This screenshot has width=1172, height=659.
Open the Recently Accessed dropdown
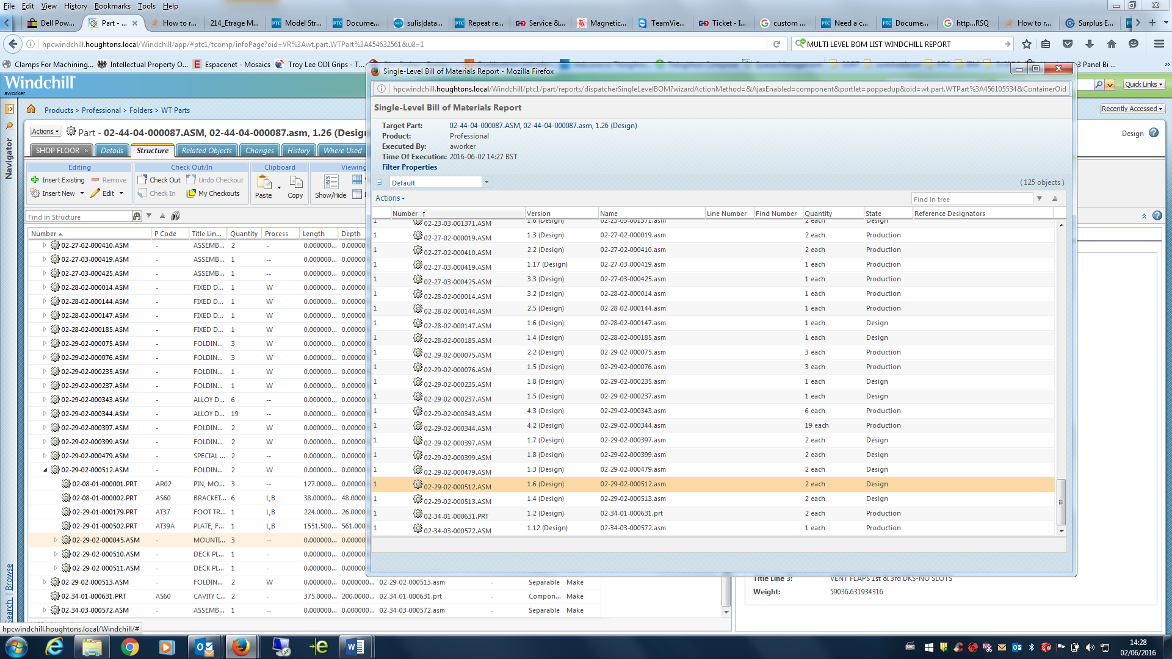tap(1132, 109)
